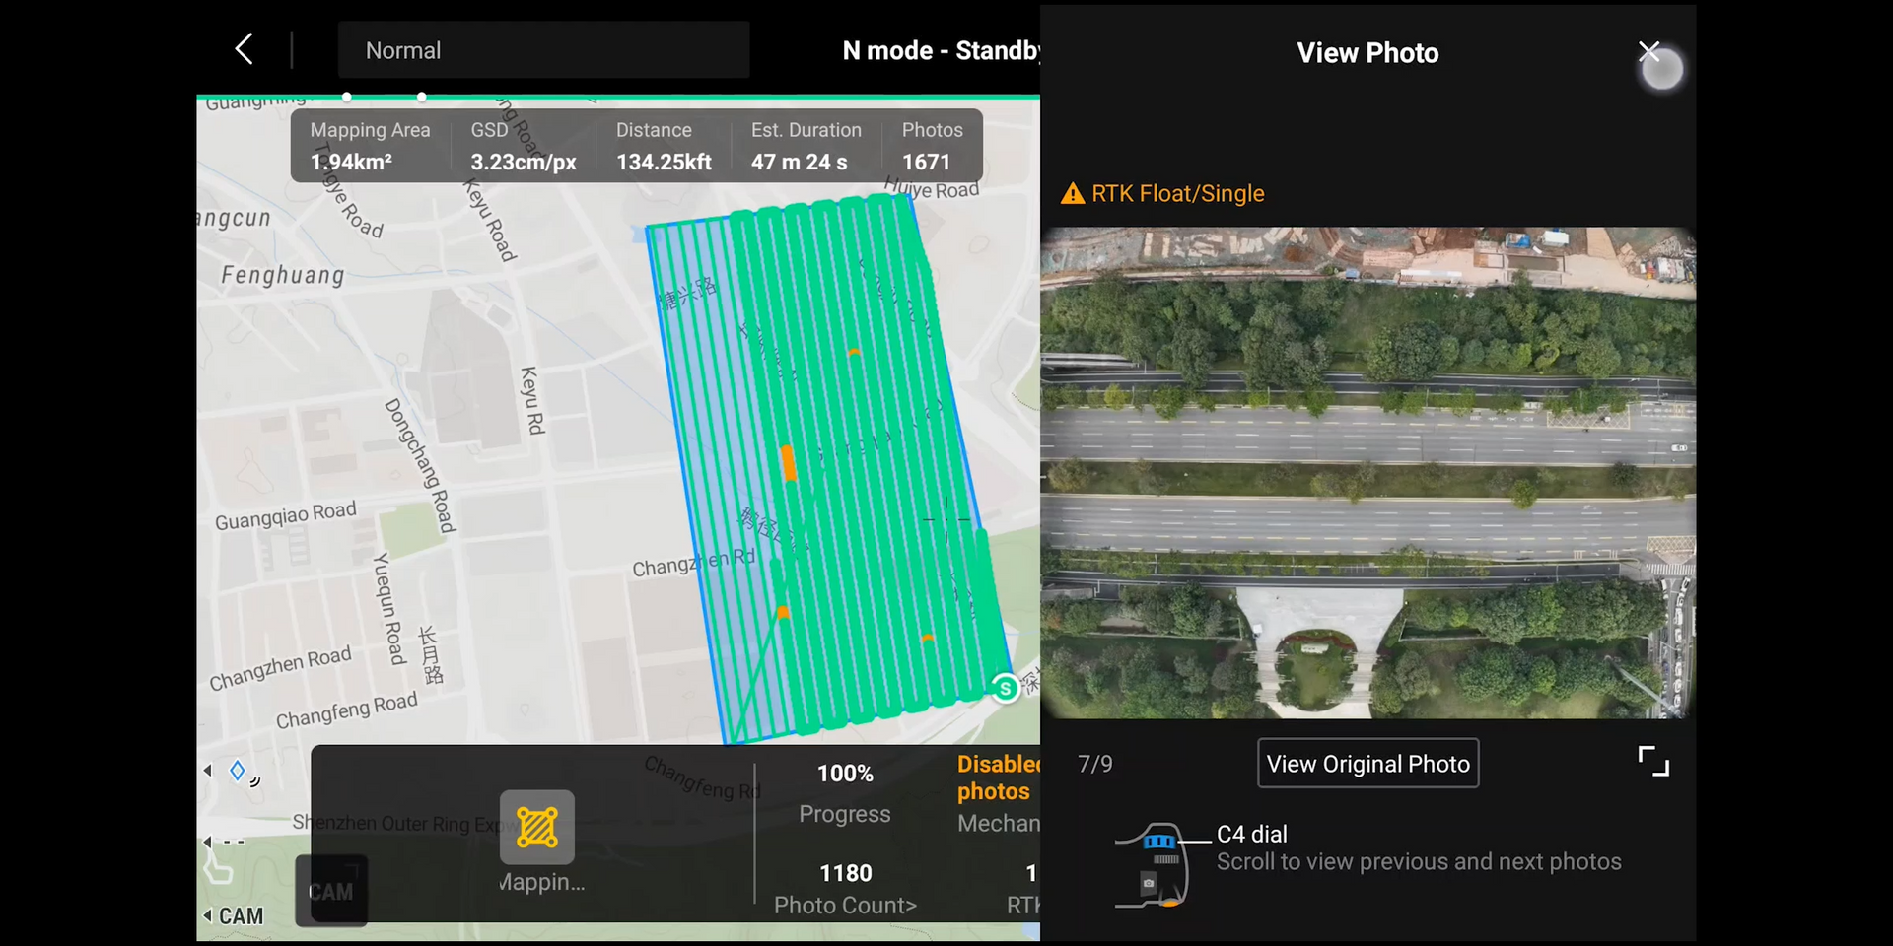
Task: Tap the back arrow in top bar
Action: (x=245, y=49)
